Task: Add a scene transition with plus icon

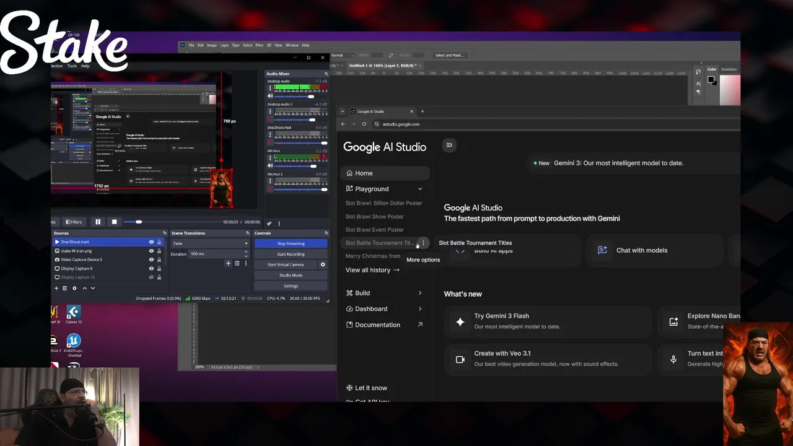Action: (228, 263)
